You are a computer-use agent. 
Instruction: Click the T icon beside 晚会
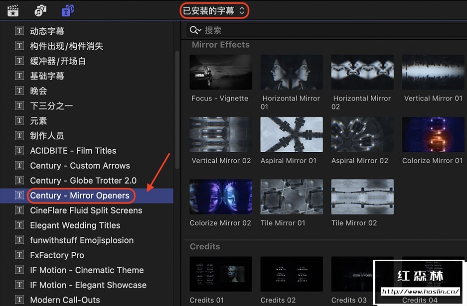coord(19,91)
